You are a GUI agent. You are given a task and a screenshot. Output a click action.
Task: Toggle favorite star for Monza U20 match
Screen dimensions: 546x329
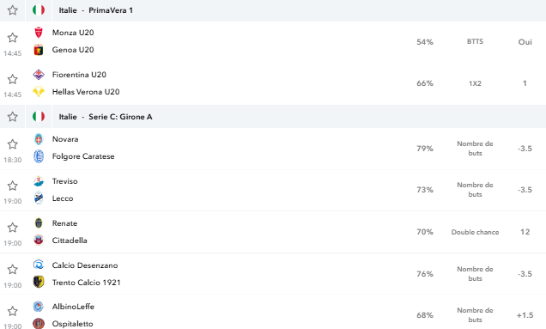coord(13,37)
